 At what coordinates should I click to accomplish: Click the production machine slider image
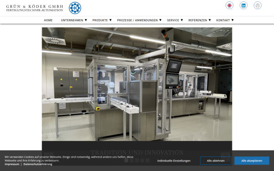click(x=137, y=84)
